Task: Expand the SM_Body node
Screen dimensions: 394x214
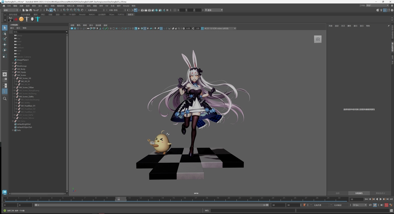Action: tap(13, 69)
